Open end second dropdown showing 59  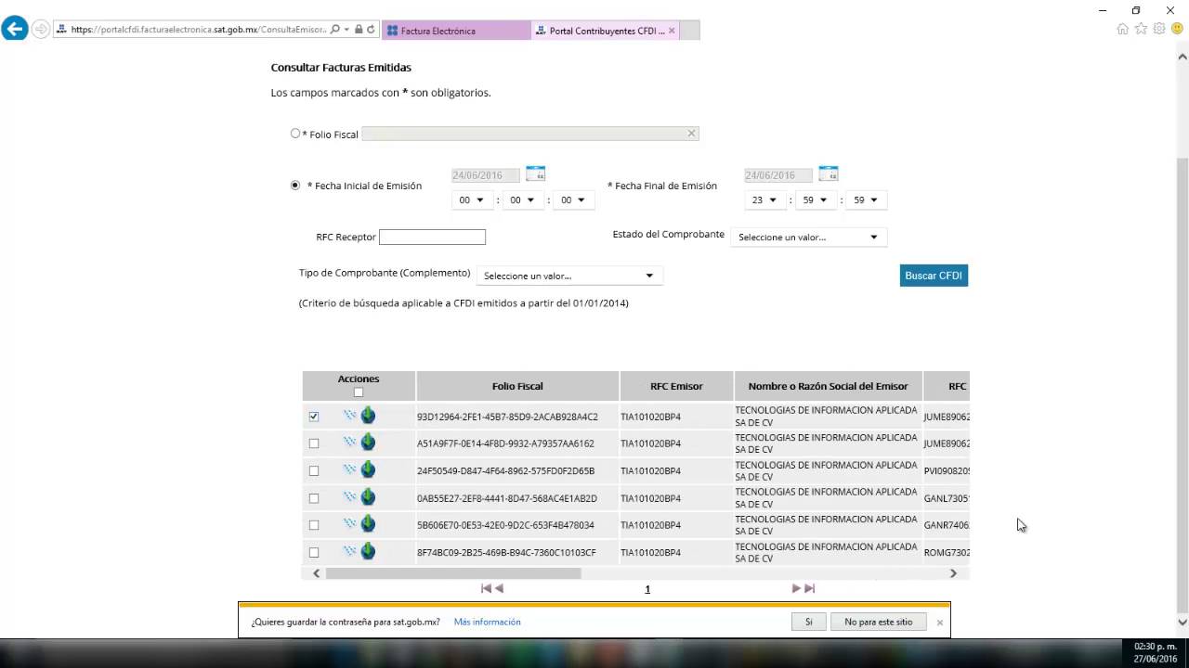pyautogui.click(x=868, y=199)
